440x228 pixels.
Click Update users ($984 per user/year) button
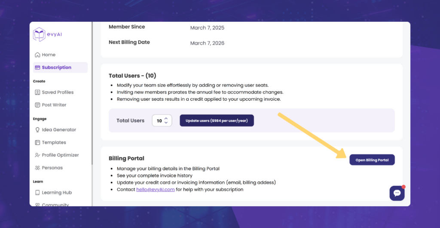[x=217, y=120]
